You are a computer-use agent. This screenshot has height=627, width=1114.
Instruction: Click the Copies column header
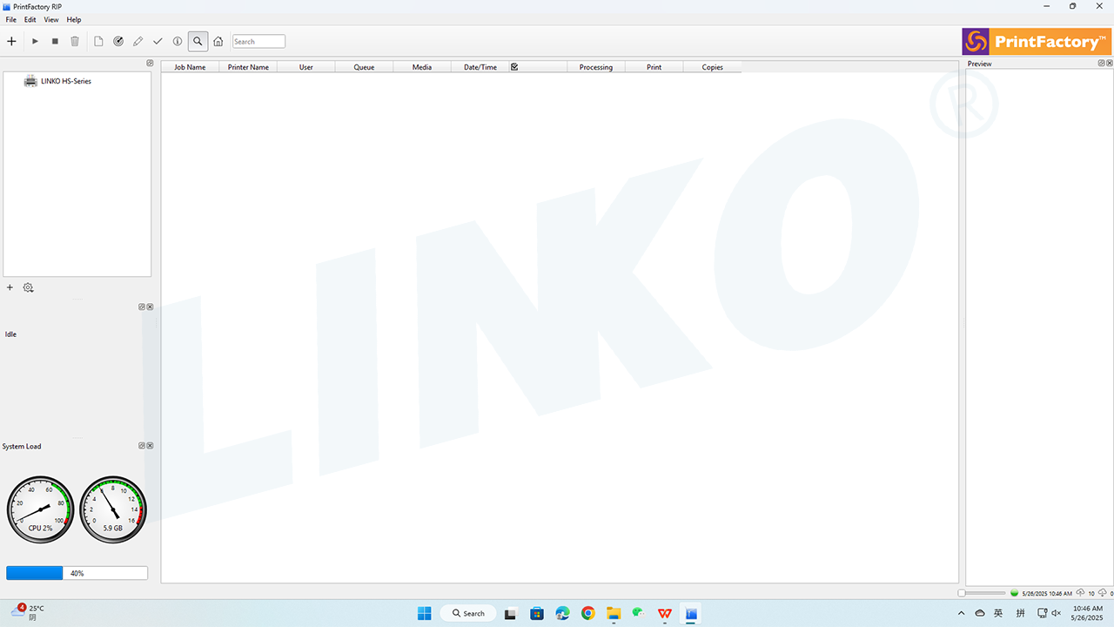pyautogui.click(x=712, y=67)
